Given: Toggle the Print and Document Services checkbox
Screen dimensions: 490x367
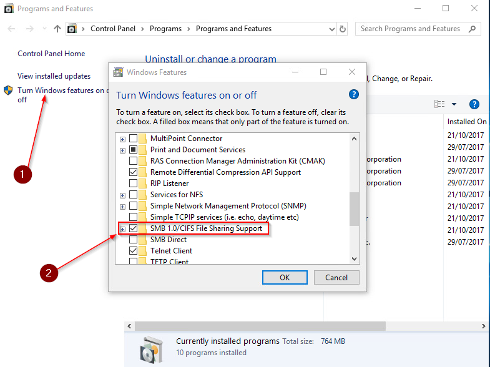Looking at the screenshot, I should [133, 149].
